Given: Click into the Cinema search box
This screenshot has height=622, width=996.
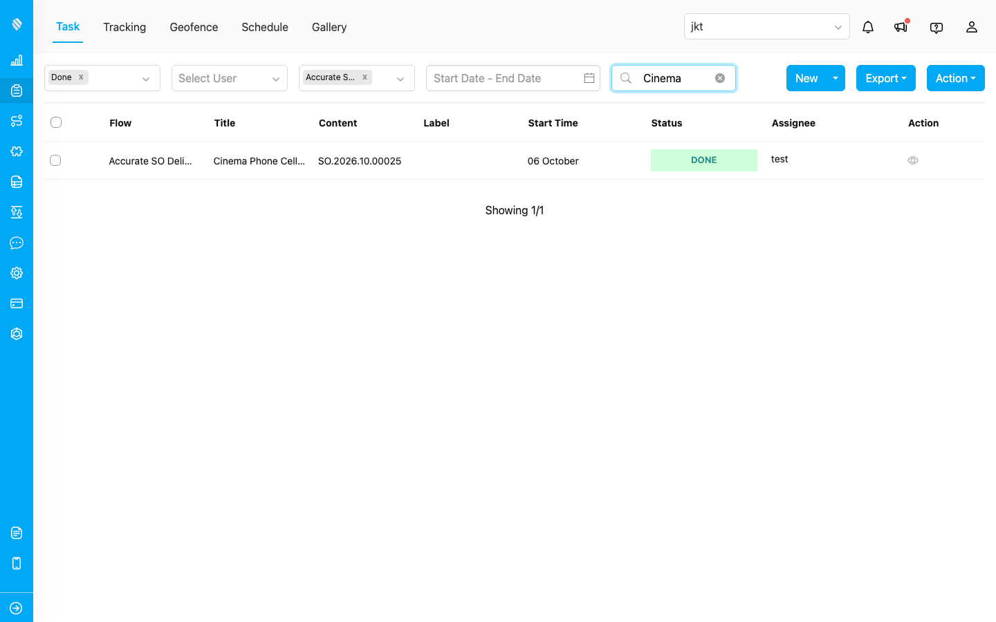Looking at the screenshot, I should (674, 78).
